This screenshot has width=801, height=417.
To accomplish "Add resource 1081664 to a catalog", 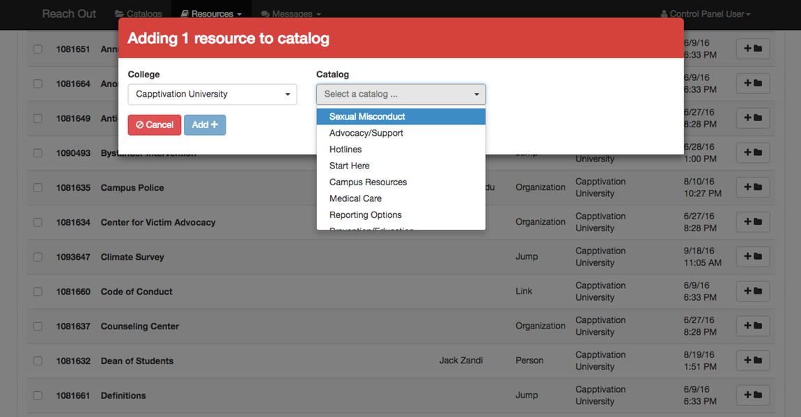I will pyautogui.click(x=753, y=84).
